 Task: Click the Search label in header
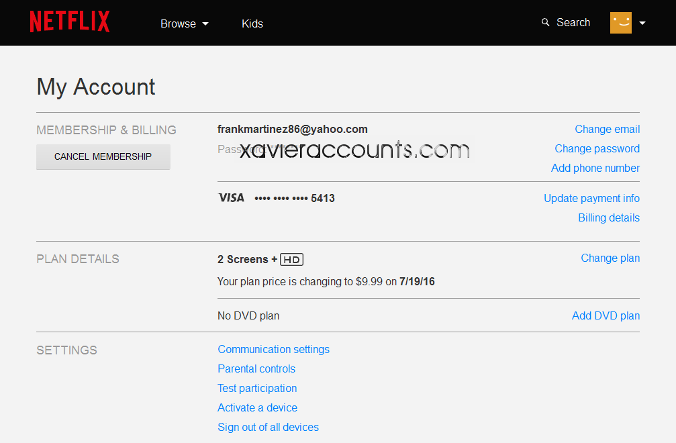tap(573, 22)
